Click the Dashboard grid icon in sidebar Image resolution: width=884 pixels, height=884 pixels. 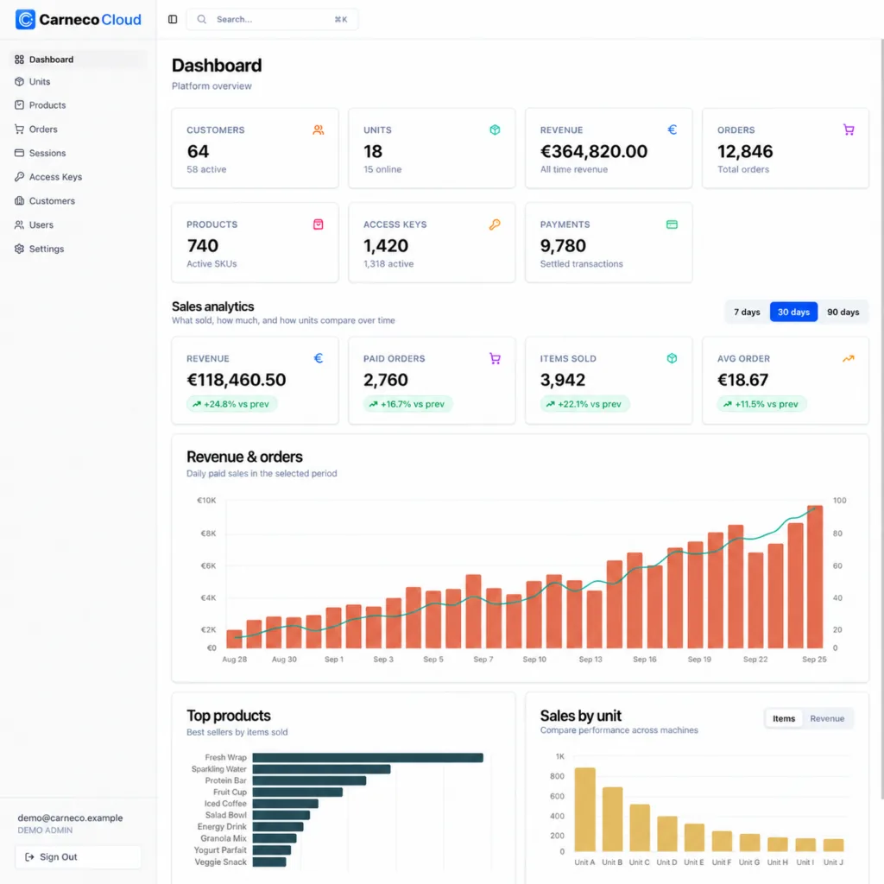pyautogui.click(x=19, y=60)
